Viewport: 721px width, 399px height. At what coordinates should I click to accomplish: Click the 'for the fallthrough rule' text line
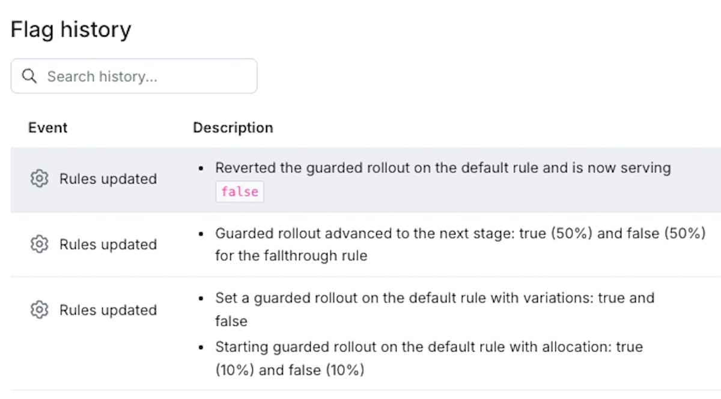pos(291,256)
